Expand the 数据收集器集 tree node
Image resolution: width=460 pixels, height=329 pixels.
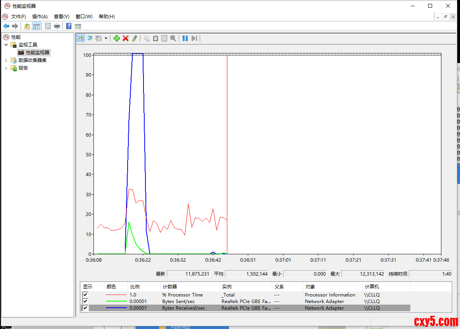pos(6,60)
